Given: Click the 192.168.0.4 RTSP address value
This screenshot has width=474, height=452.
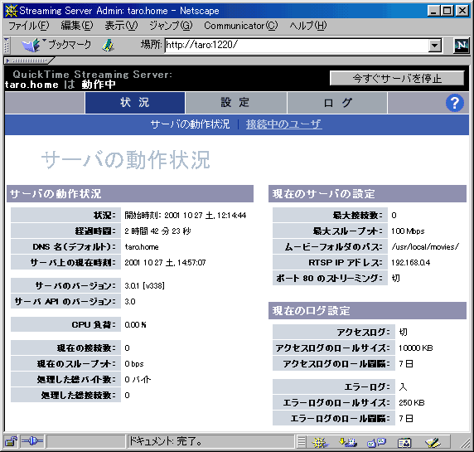Looking at the screenshot, I should [410, 263].
